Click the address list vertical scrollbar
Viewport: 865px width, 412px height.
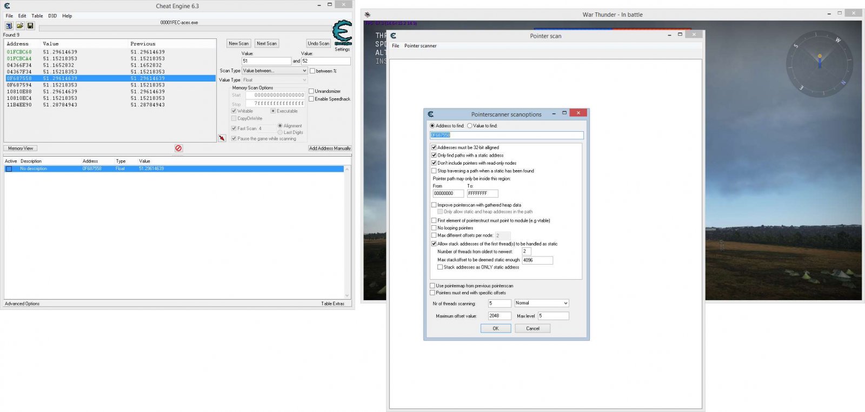(347, 232)
